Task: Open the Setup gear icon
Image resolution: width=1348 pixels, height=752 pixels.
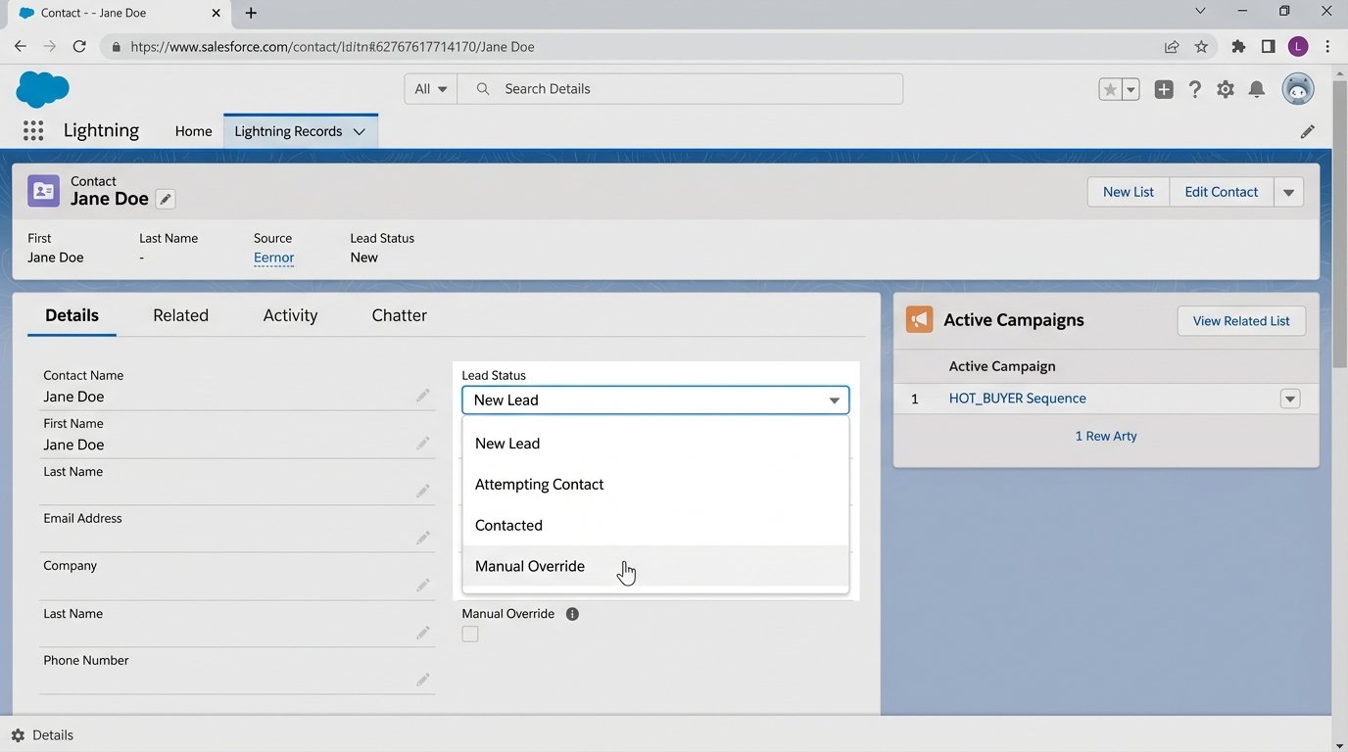Action: pyautogui.click(x=1226, y=89)
